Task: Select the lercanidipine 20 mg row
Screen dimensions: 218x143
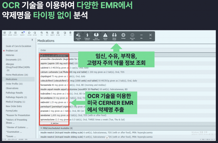Action: (127, 98)
